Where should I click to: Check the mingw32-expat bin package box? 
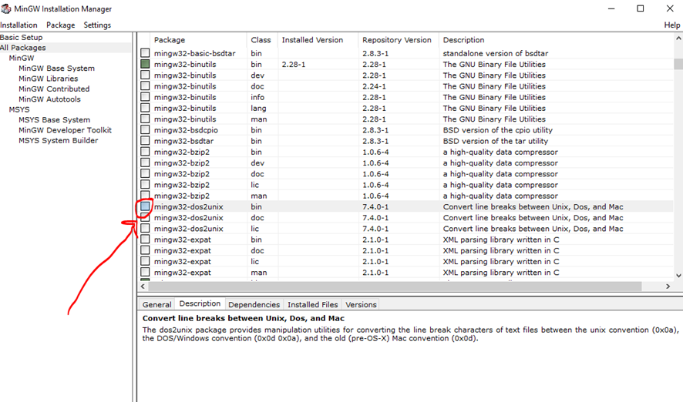145,240
